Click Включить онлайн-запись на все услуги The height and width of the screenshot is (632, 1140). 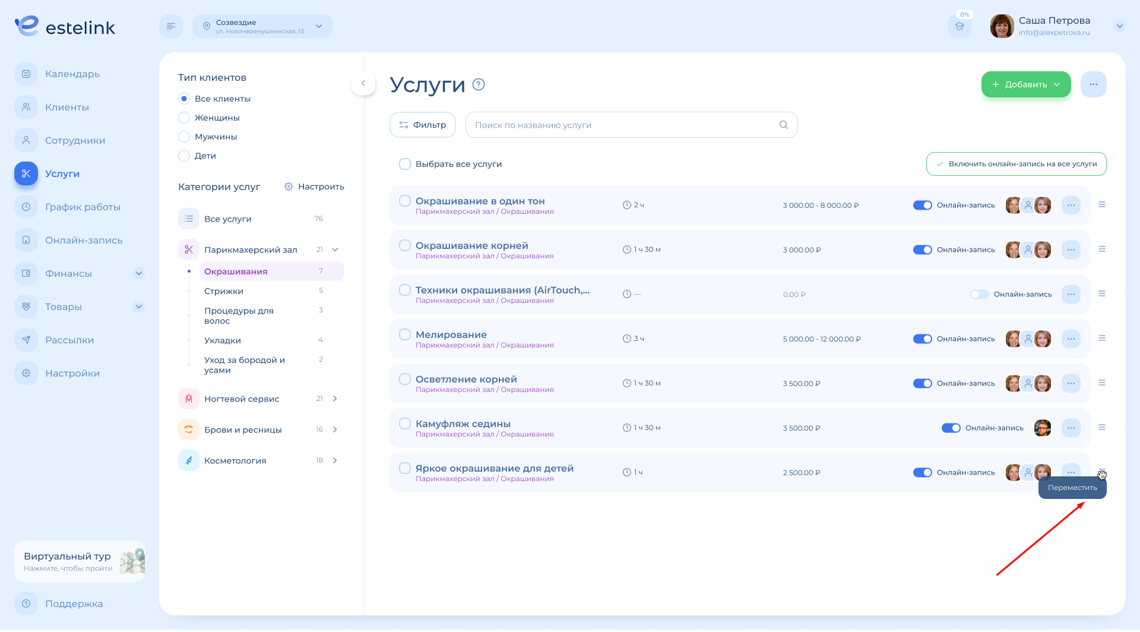tap(1016, 164)
